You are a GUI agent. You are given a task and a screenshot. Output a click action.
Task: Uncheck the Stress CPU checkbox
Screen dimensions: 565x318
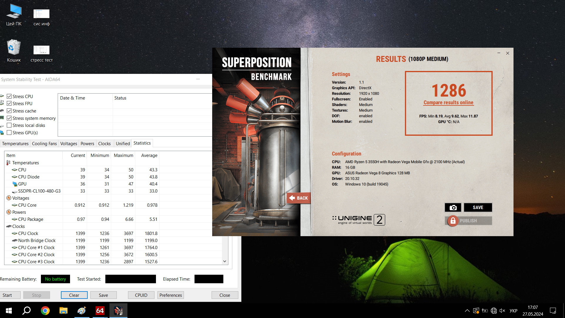(9, 96)
